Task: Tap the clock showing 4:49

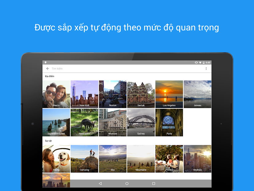Action: (208, 62)
